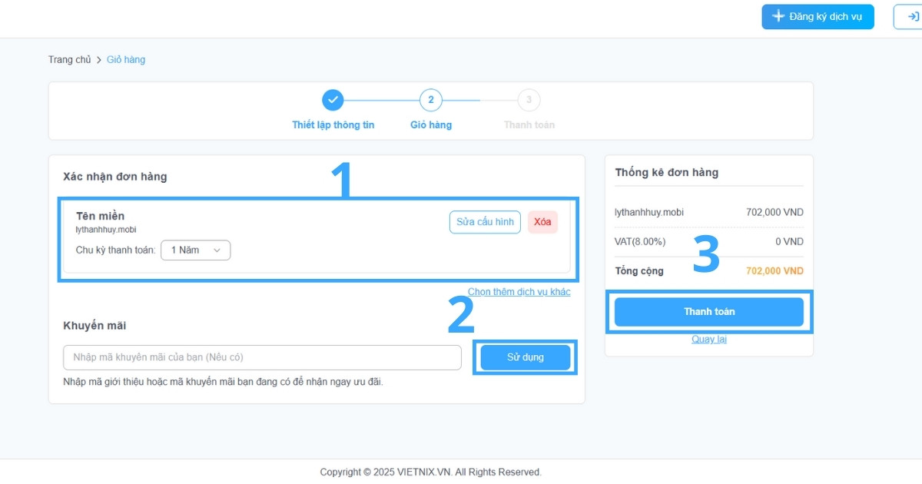This screenshot has width=922, height=484.
Task: Expand the 1 Năm billing cycle dropdown
Action: coord(195,250)
